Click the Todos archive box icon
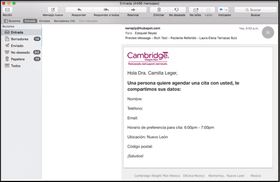Viewport: 280px width, 182px height. point(7,66)
